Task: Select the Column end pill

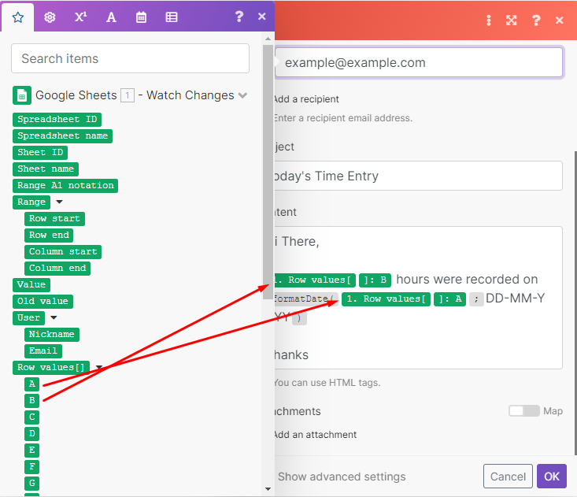Action: (57, 269)
